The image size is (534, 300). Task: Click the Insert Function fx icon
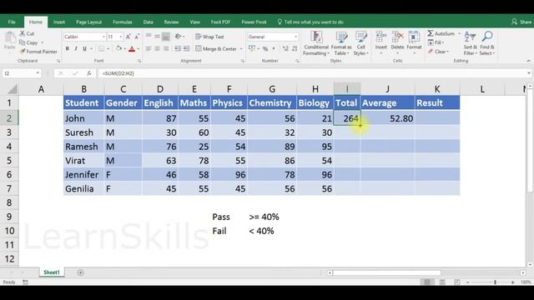(89, 73)
